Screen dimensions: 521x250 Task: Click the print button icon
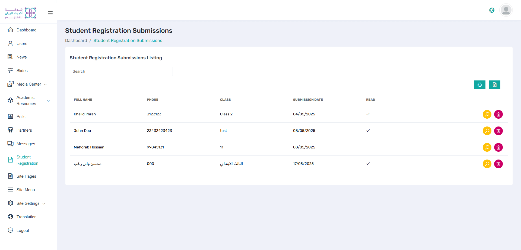[480, 85]
